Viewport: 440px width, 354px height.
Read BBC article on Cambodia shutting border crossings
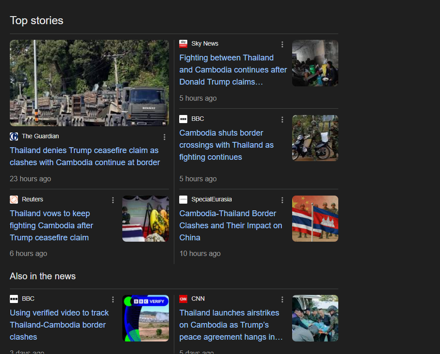click(226, 145)
